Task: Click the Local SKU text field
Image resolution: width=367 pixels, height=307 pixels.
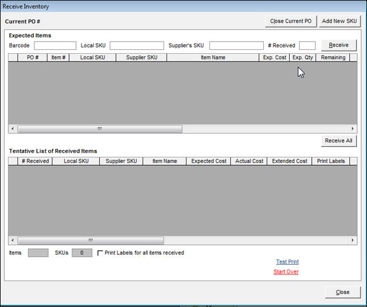Action: pyautogui.click(x=137, y=46)
